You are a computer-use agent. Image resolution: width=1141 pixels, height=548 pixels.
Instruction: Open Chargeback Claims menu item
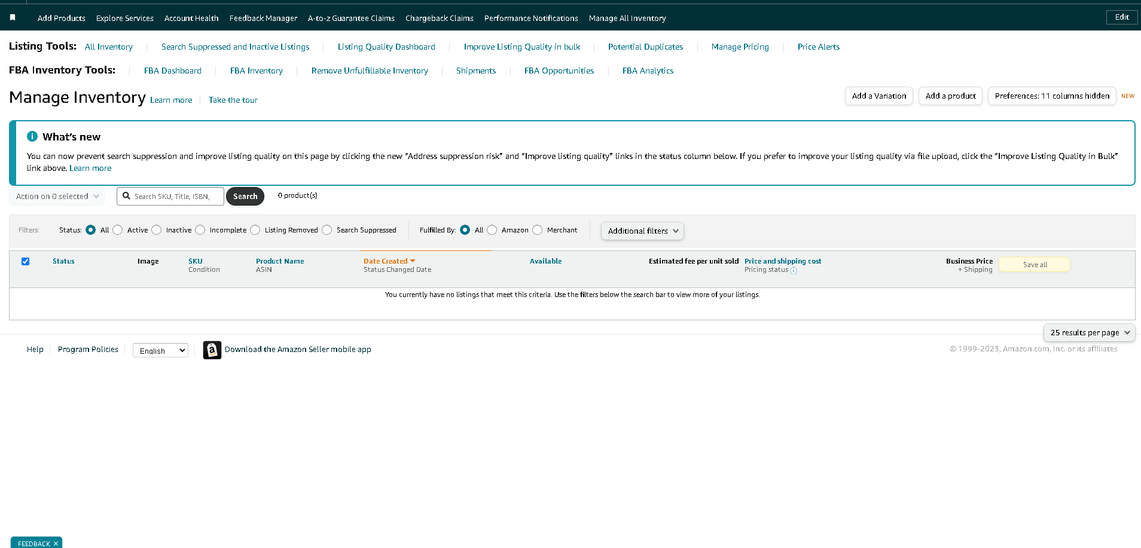440,18
